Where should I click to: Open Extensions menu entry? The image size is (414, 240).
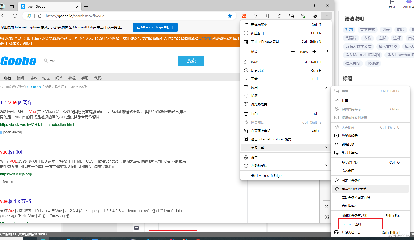(x=286, y=96)
